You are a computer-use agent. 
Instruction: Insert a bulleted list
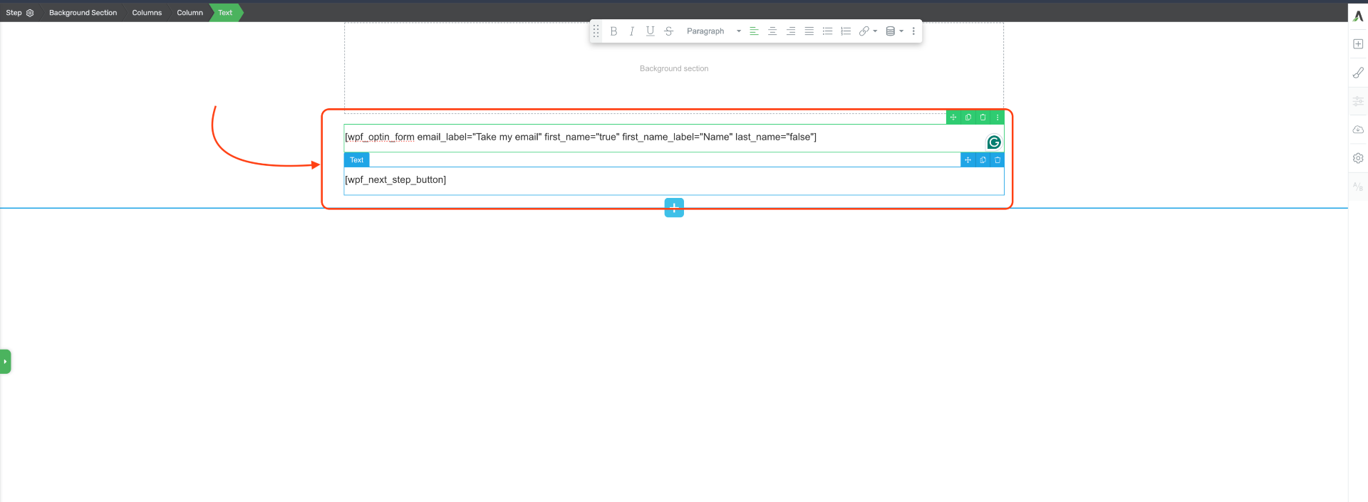click(827, 31)
